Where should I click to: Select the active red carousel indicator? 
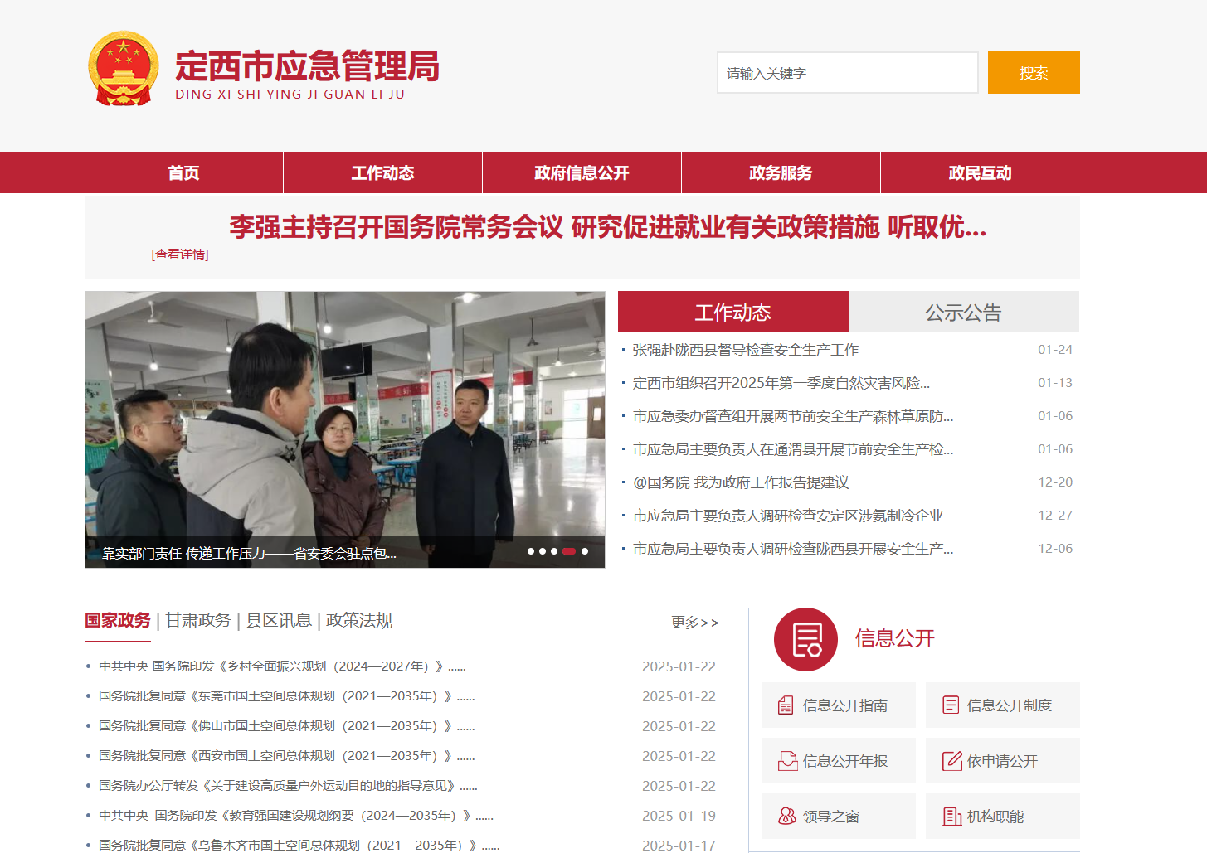coord(569,551)
